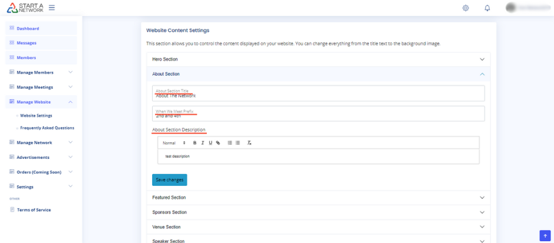Open the notifications bell
The height and width of the screenshot is (243, 554).
(487, 8)
